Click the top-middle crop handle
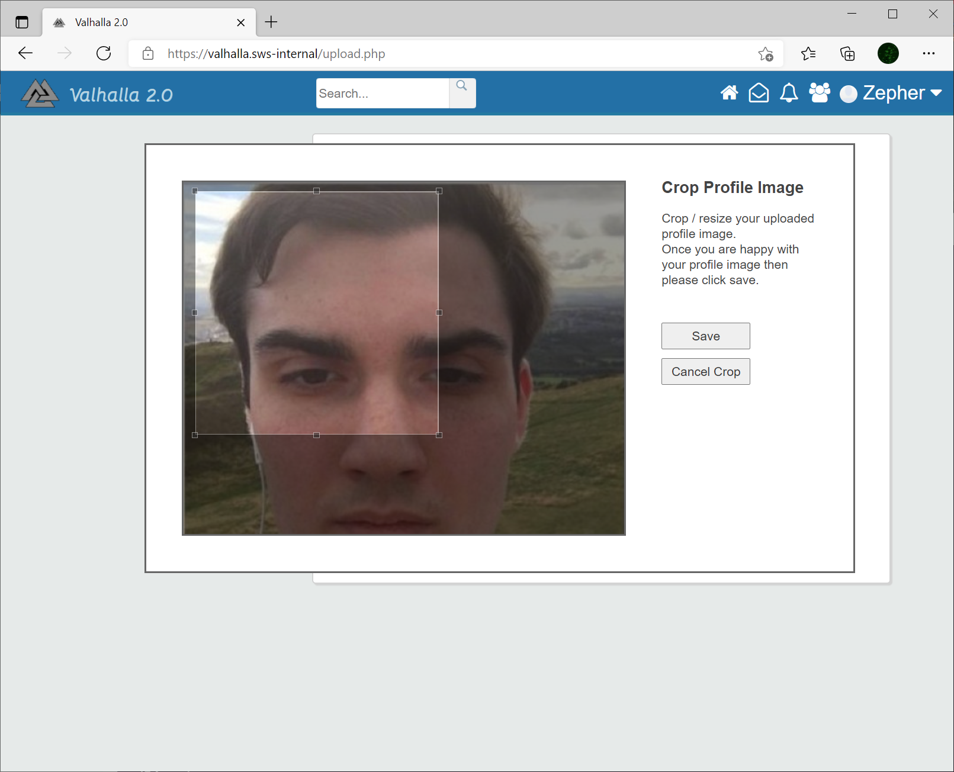Screen dimensions: 954x772 (x=317, y=191)
